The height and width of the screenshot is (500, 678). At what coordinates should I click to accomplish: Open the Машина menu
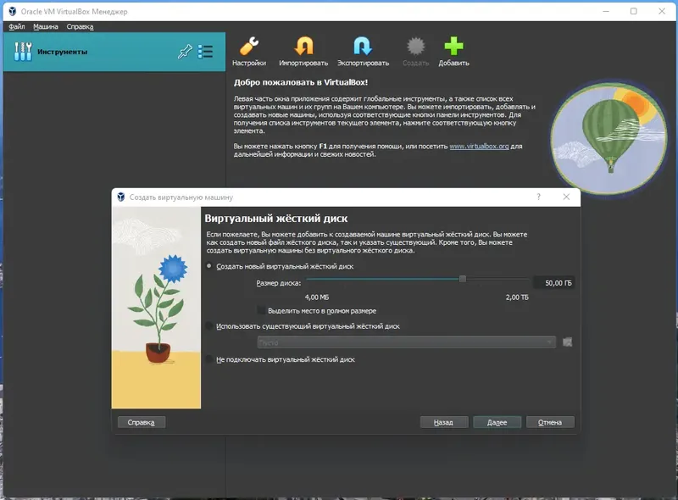coord(46,27)
